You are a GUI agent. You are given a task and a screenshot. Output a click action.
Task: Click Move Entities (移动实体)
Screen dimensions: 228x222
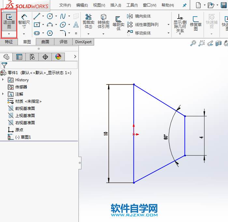(x=139, y=33)
